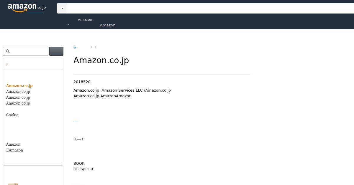Follow the short blue underlined body link
Viewport: 354px width, 185px height.
coord(76,121)
